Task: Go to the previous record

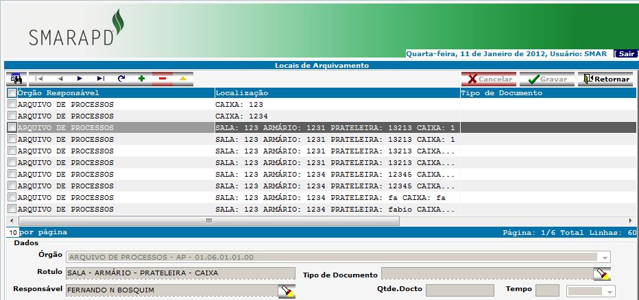Action: (x=60, y=79)
